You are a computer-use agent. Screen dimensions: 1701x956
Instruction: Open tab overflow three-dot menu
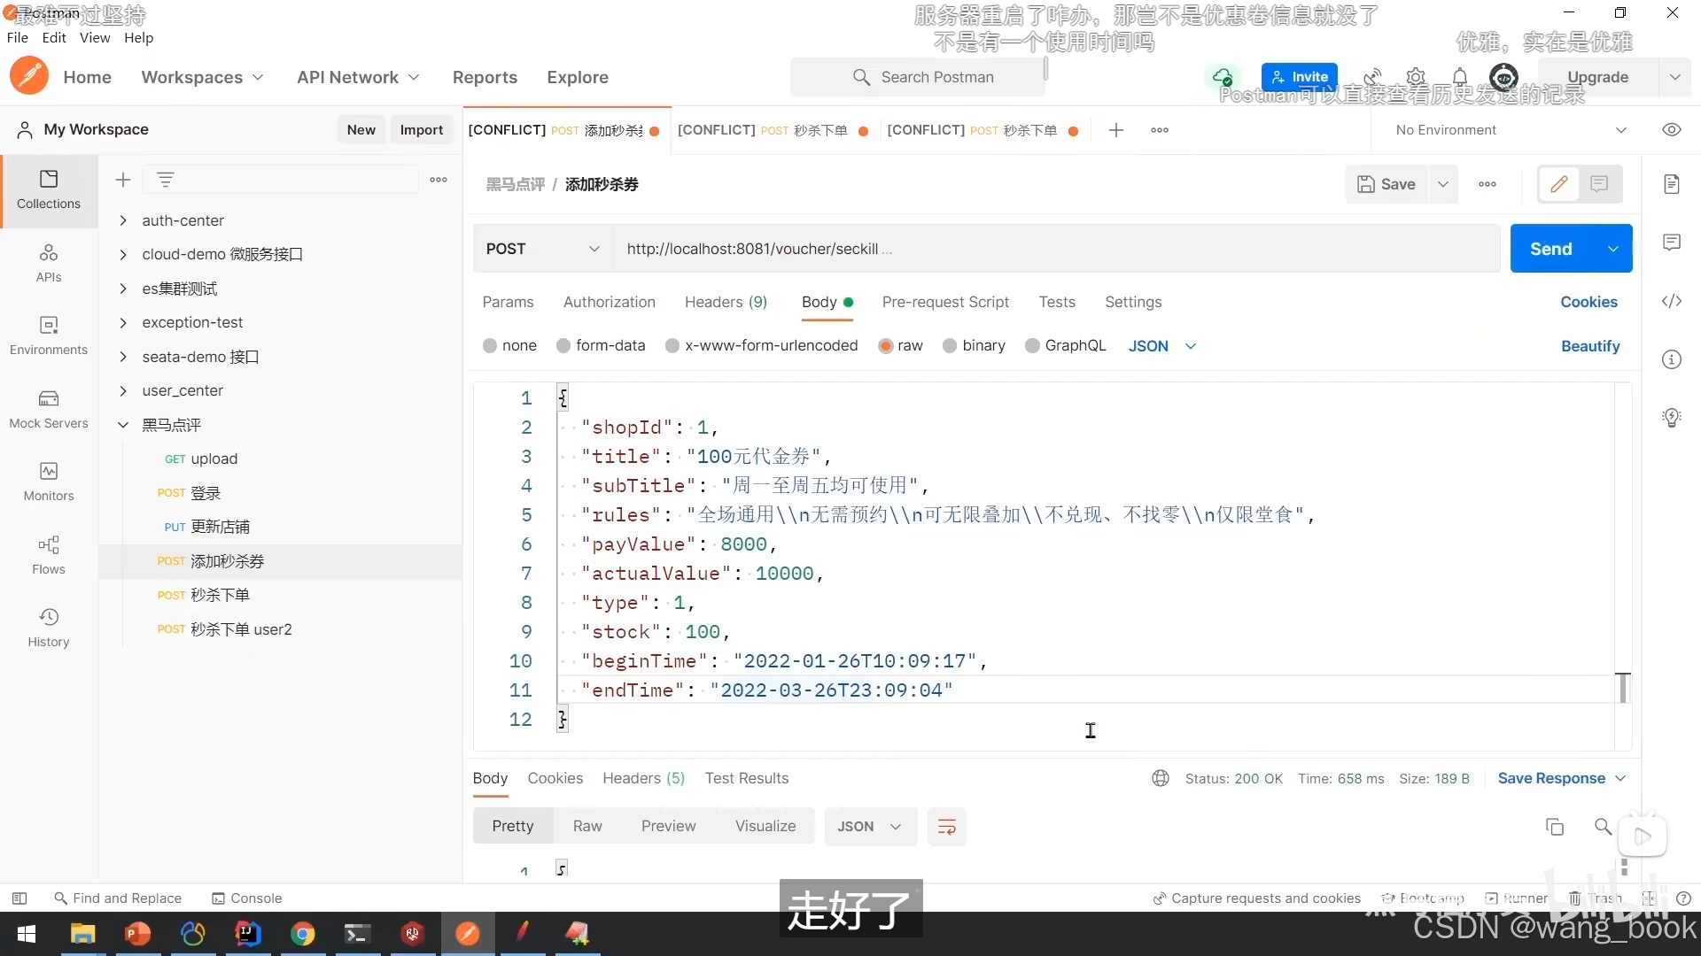tap(1160, 130)
